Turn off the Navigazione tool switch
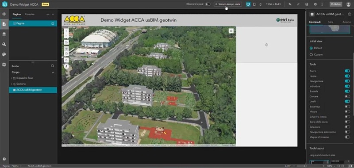Viewport: 354px width, 168px height. coord(347,81)
